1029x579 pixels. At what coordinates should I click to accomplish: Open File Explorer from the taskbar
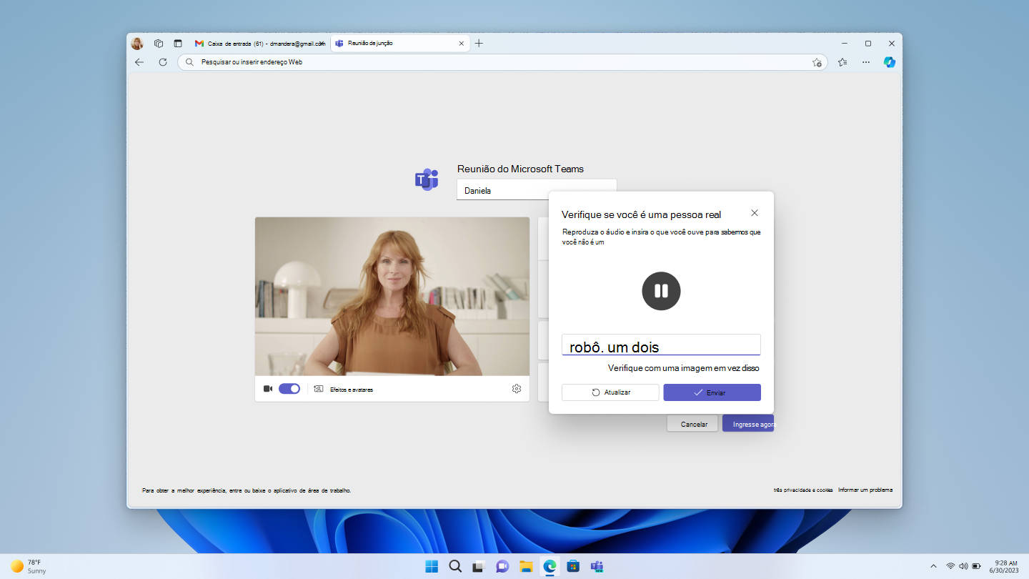526,567
